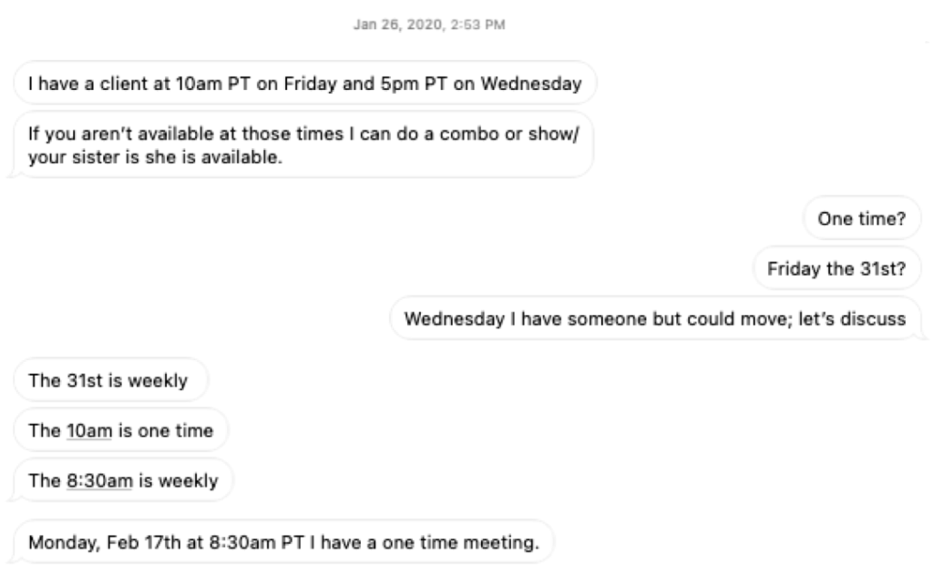Click the "The 31st is weekly" bubble

coord(111,380)
